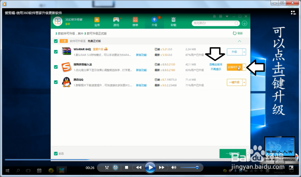This screenshot has width=301, height=177.
Task: Switch the media player to library view
Action: coord(293,13)
